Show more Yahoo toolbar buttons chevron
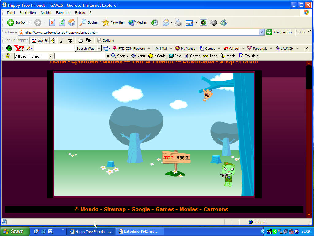314x236 pixels. [x=307, y=48]
